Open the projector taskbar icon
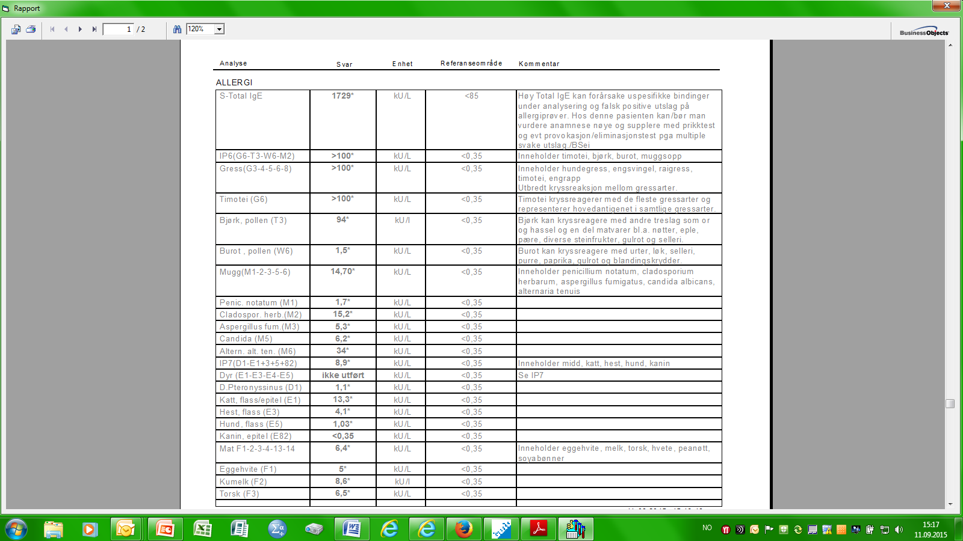963x541 pixels. coord(314,529)
